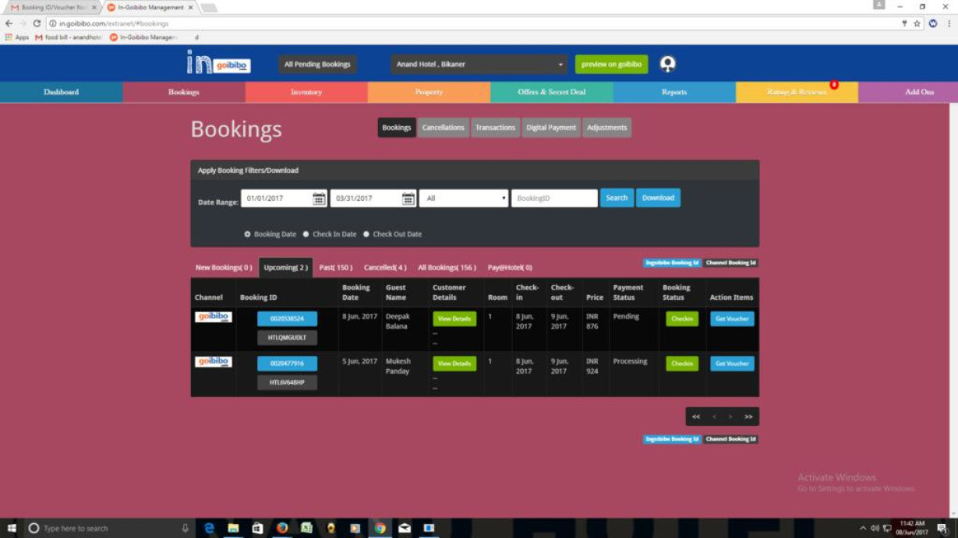Select the Check In Date radio button
Viewport: 958px width, 538px height.
pos(306,234)
